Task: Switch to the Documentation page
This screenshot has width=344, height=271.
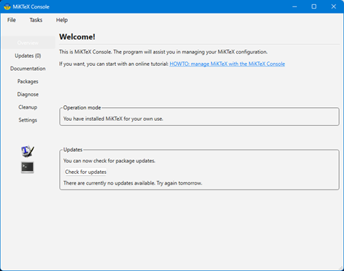Action: 28,69
